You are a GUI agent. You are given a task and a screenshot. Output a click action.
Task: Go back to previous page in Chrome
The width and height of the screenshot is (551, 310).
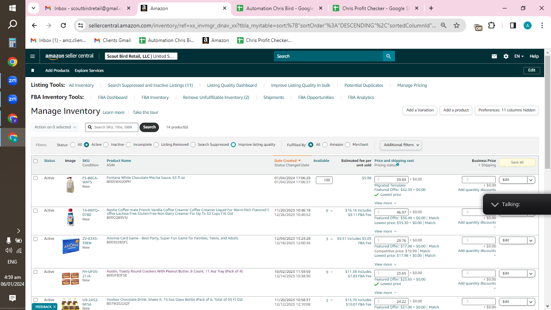(x=34, y=25)
